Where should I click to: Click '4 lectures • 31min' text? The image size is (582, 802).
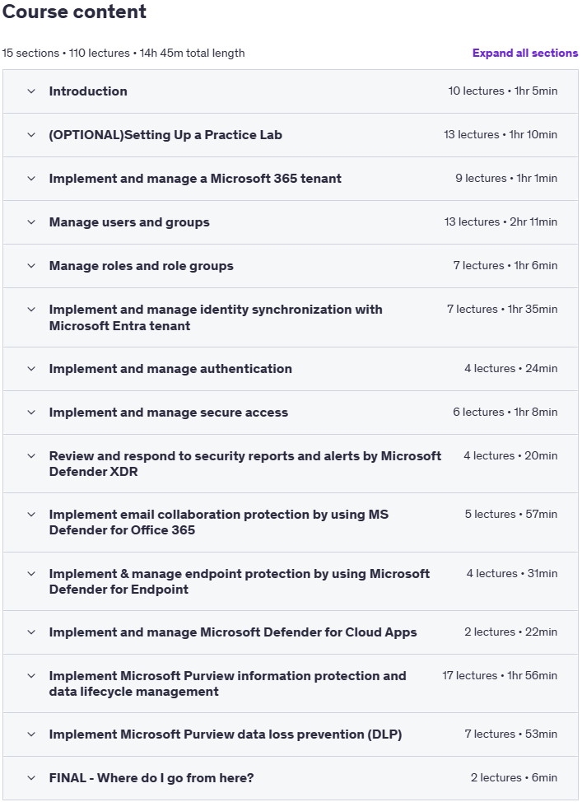pyautogui.click(x=512, y=573)
